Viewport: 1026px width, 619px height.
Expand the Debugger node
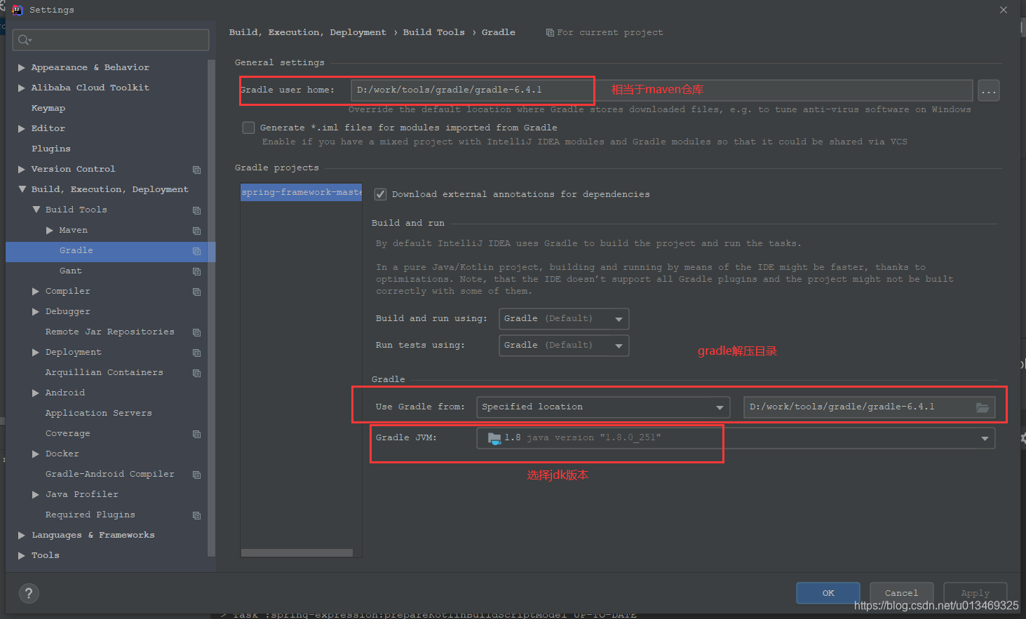[36, 312]
